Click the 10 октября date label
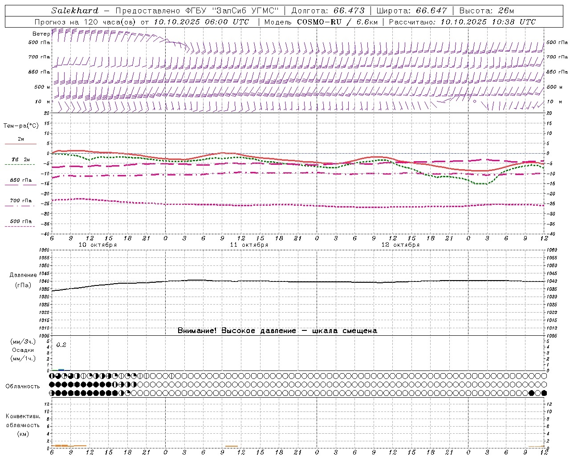The height and width of the screenshot is (456, 570). pos(98,244)
